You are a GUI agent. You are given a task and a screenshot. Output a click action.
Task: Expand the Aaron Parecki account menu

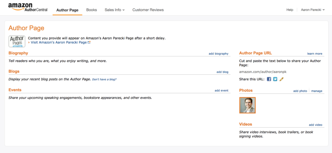[313, 10]
